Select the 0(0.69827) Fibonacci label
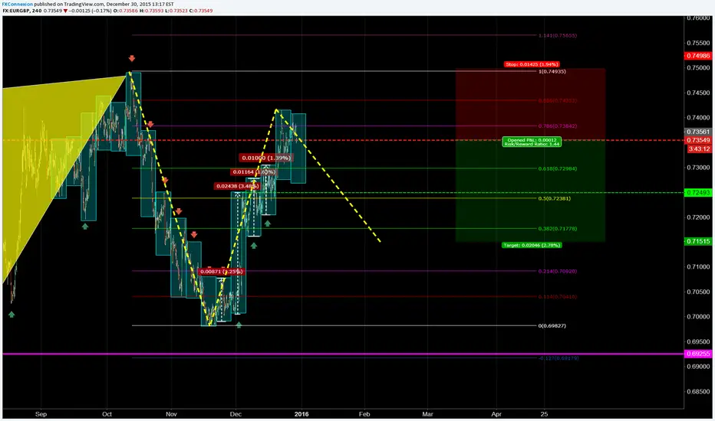Screen dimensions: 715x421 552,326
